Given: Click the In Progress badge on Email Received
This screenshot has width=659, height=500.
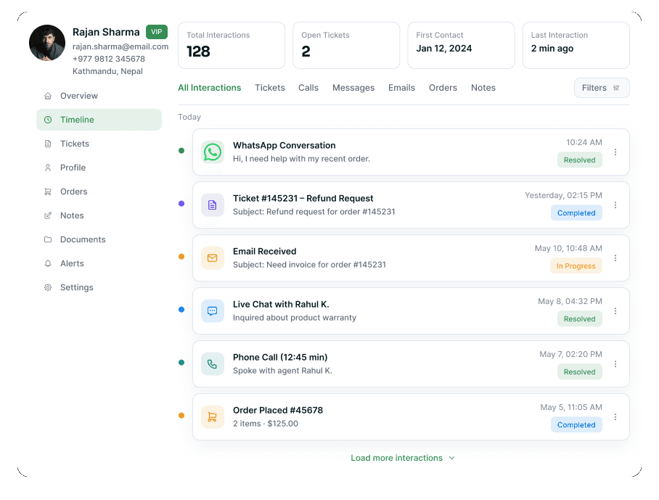Looking at the screenshot, I should point(576,266).
